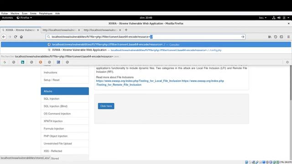Search with Bing one-off engine

[x=22, y=62]
